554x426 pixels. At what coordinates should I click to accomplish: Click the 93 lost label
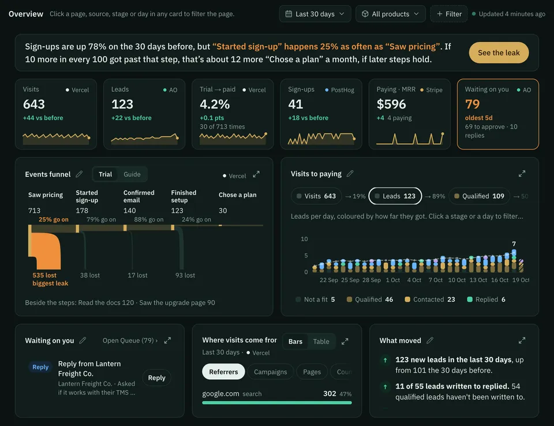(185, 275)
